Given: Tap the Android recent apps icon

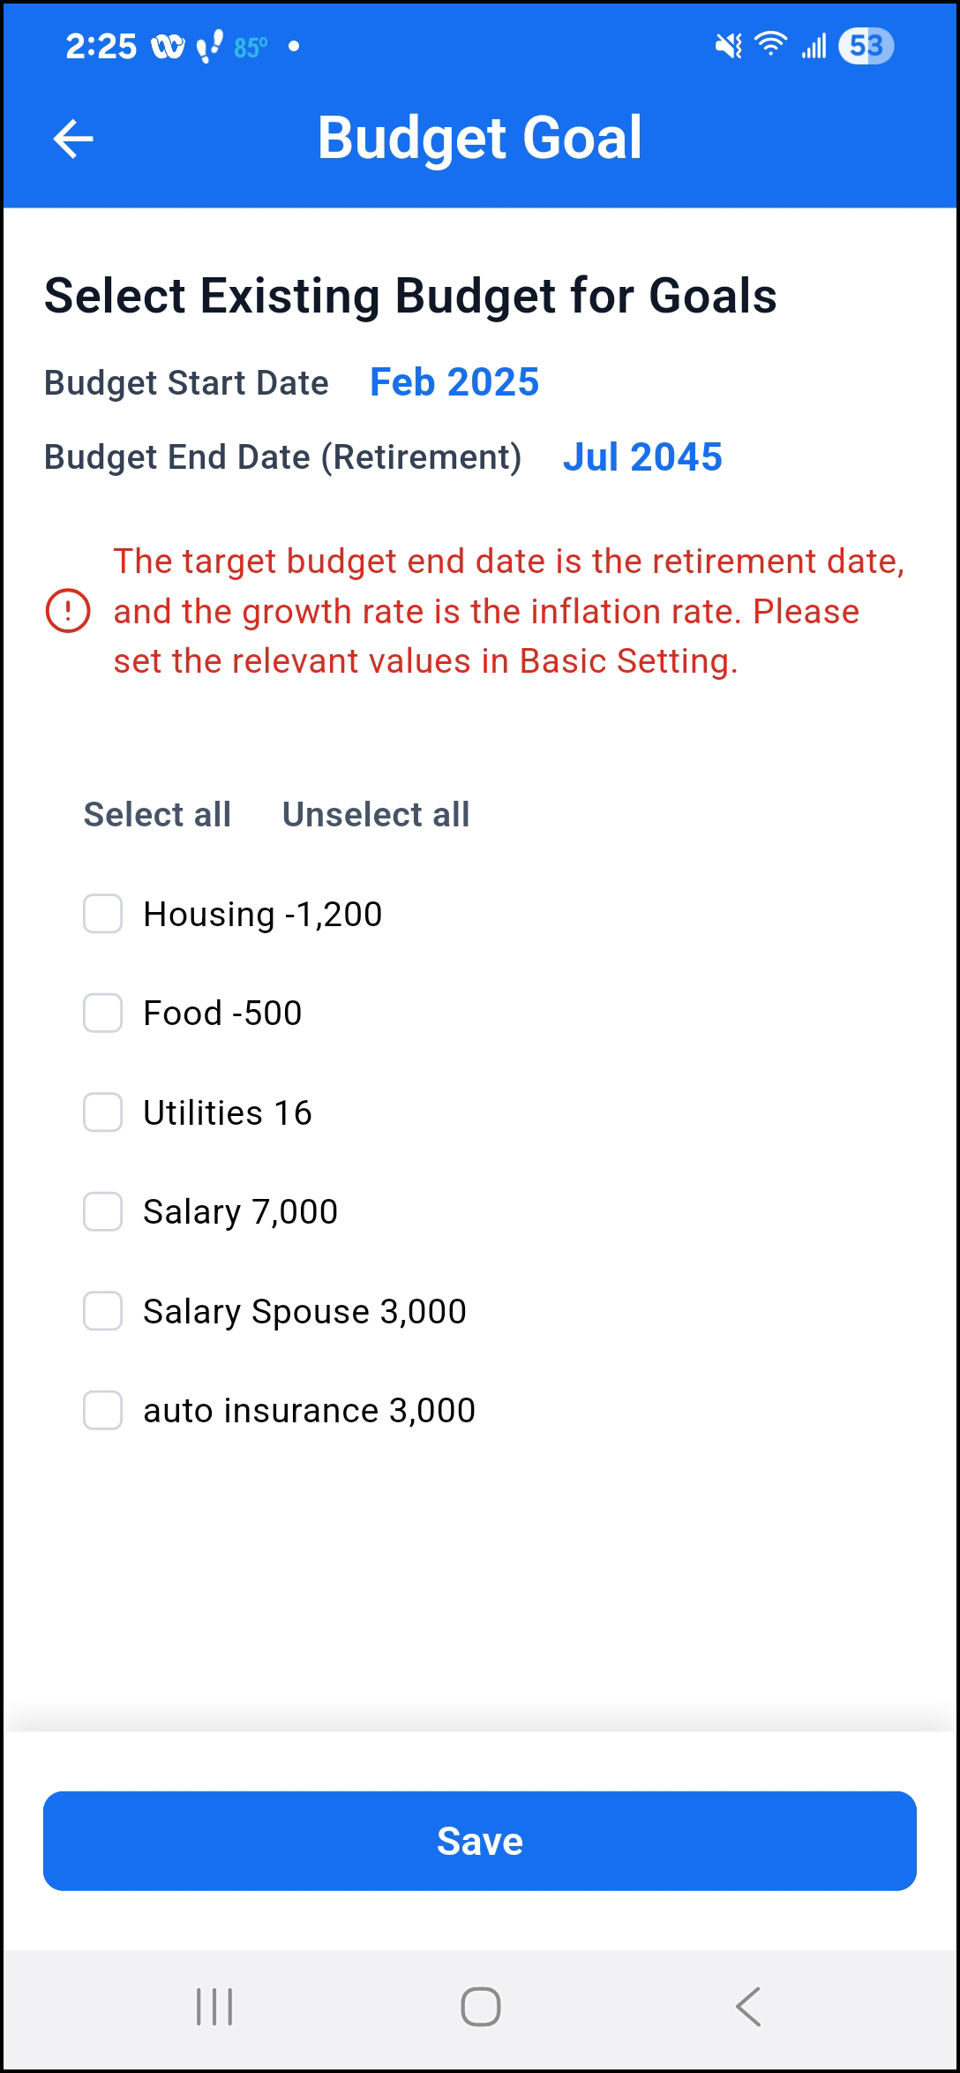Looking at the screenshot, I should [x=214, y=2007].
